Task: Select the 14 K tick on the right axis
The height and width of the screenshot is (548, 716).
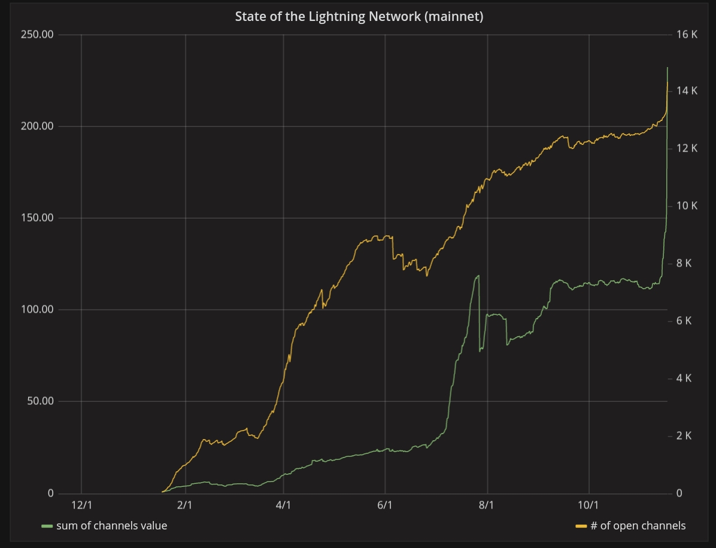Action: click(x=687, y=91)
